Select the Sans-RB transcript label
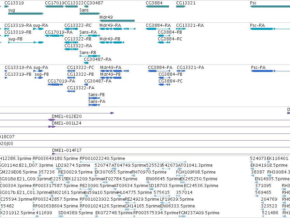Image resolution: width=290 pixels, height=218 pixels. [x=88, y=53]
